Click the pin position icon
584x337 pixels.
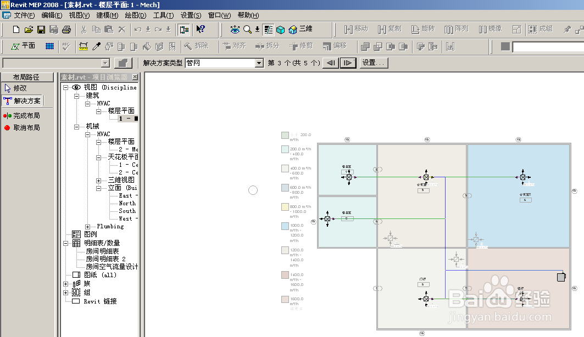(x=567, y=30)
